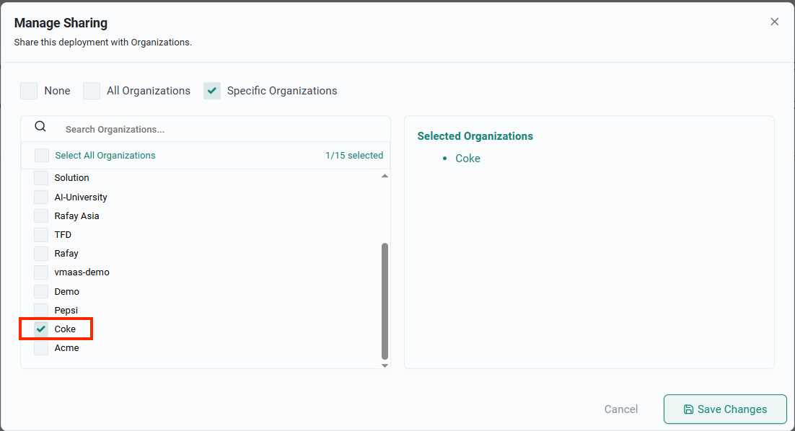Image resolution: width=795 pixels, height=431 pixels.
Task: Select the Rafay Asia organization
Action: (41, 216)
